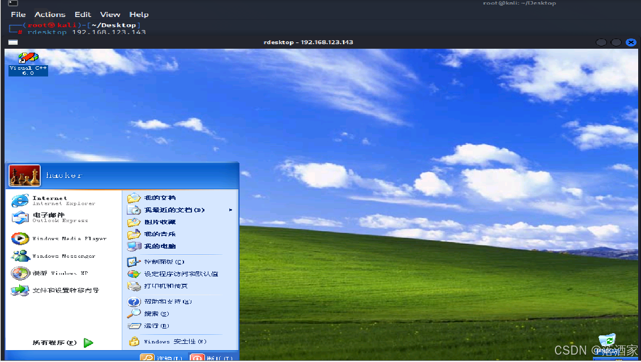The height and width of the screenshot is (362, 641).
Task: Open 打印机和传真
Action: point(157,286)
